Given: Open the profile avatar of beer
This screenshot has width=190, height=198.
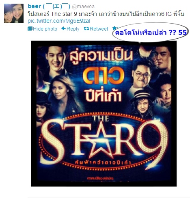Looking at the screenshot, I should (x=14, y=13).
